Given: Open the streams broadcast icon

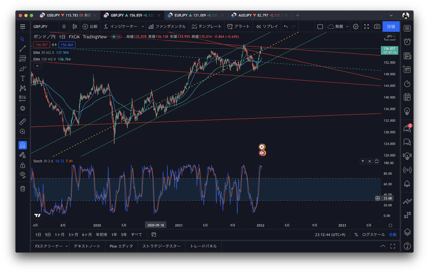Looking at the screenshot, I should coord(407,170).
